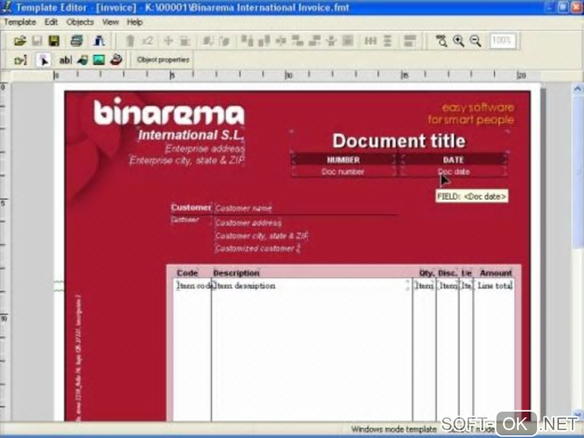Screen dimensions: 584x438
Task: Select the Doc date field
Action: tap(453, 172)
